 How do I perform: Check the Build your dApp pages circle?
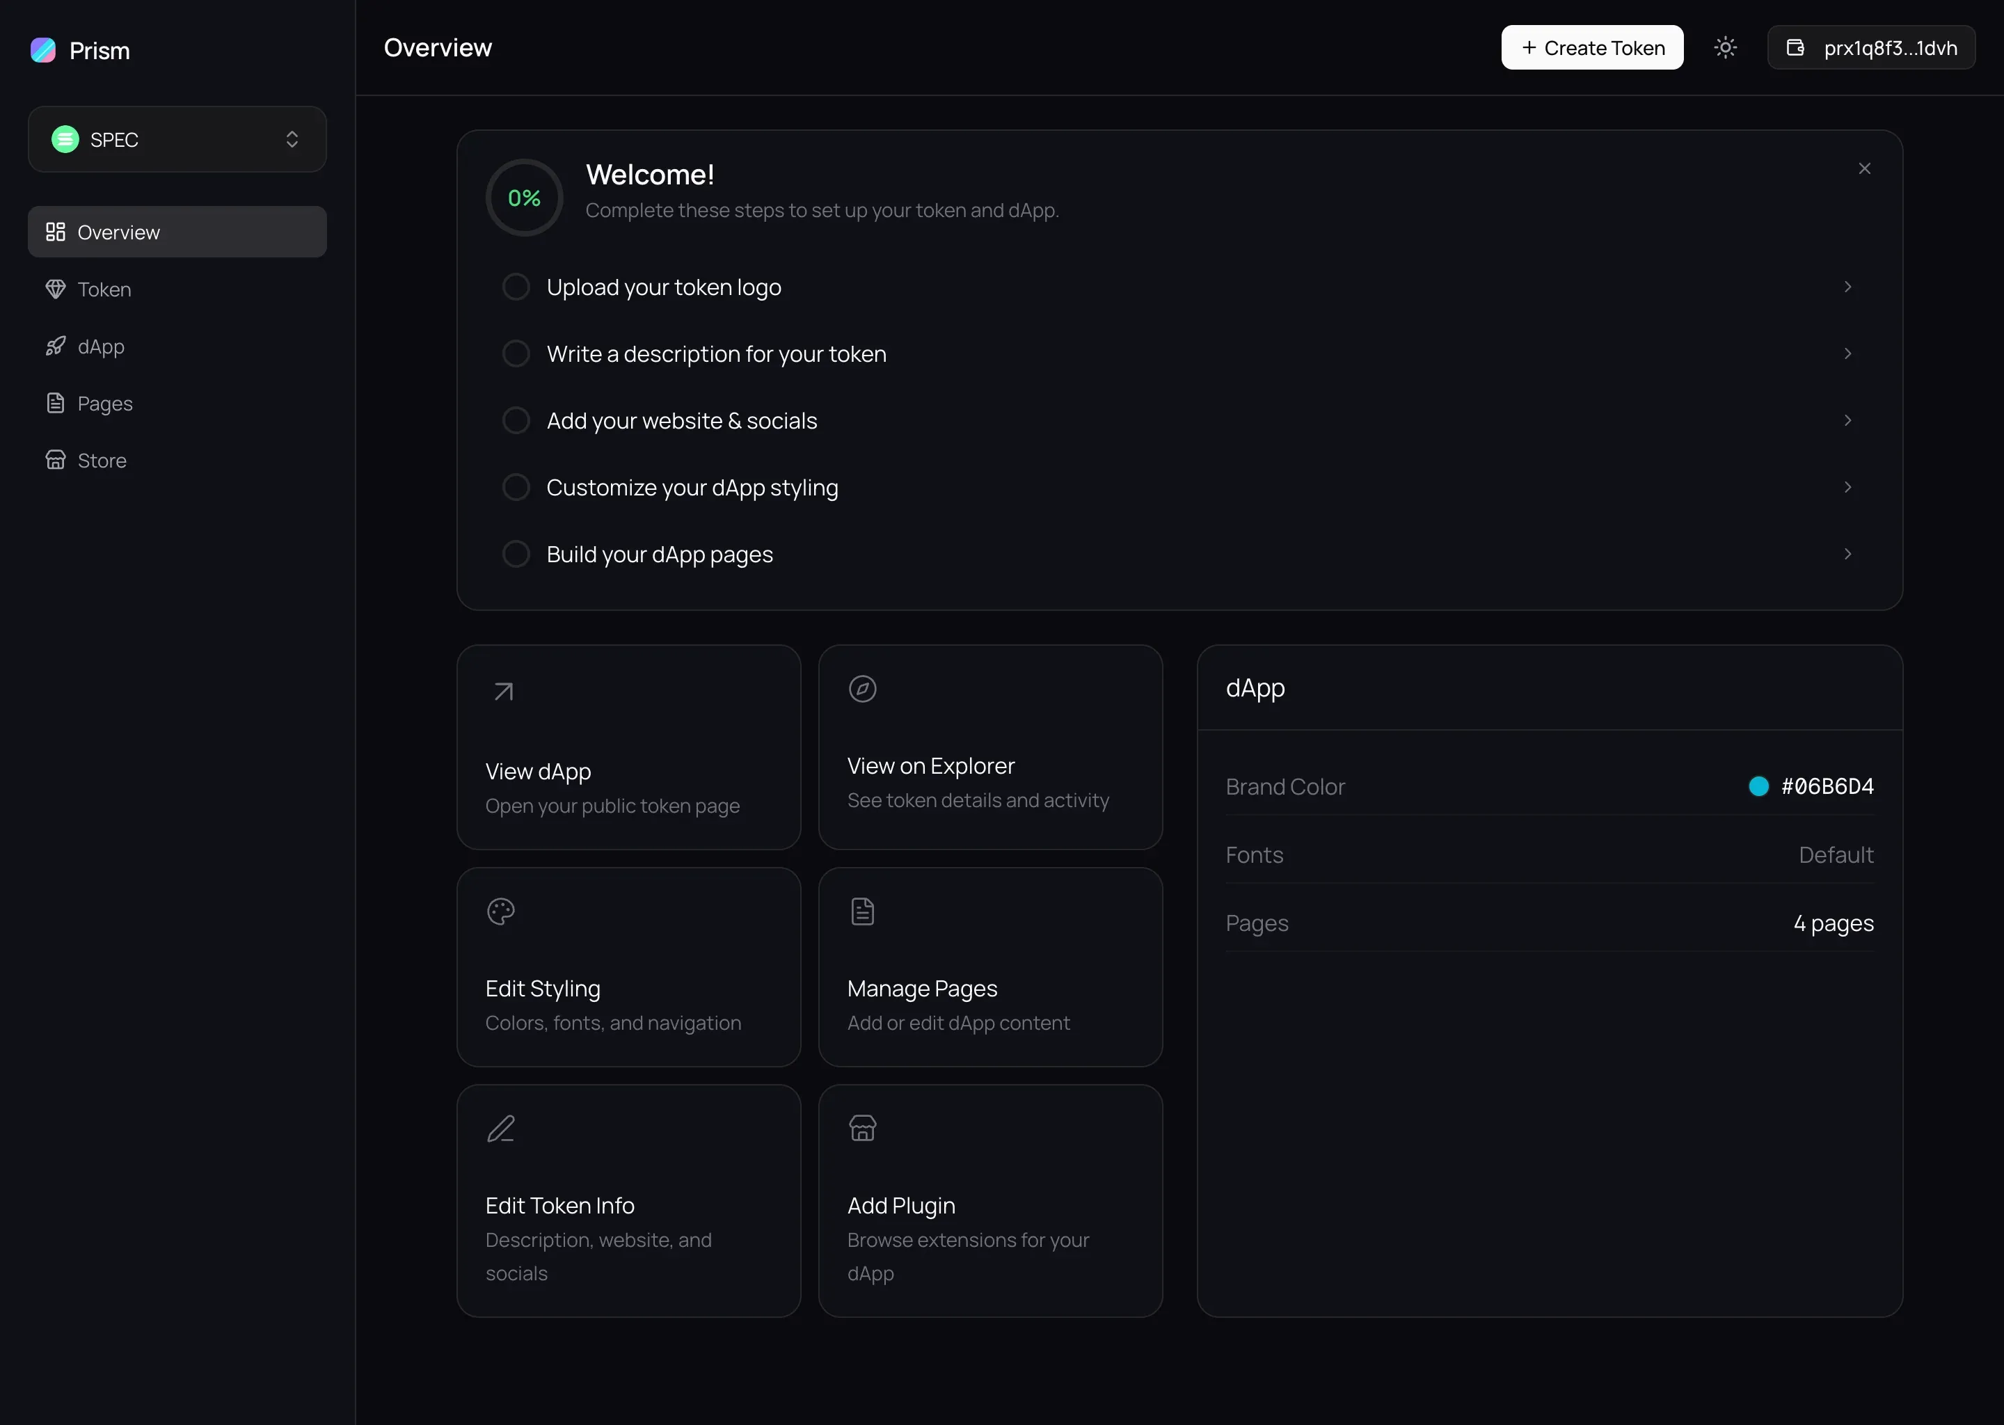[x=516, y=554]
